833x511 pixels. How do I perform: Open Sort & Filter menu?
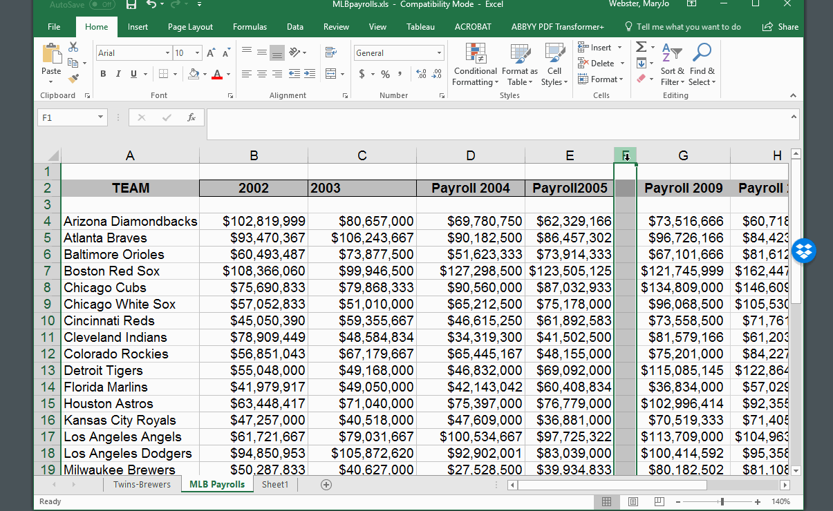click(x=672, y=64)
